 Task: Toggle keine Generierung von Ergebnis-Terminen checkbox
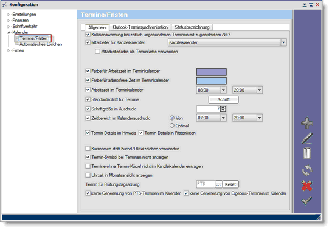(x=186, y=193)
